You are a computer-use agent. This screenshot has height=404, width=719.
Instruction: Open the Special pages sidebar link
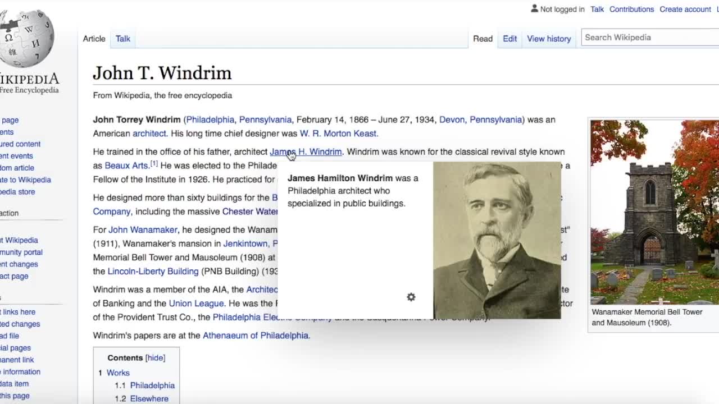[x=15, y=348]
